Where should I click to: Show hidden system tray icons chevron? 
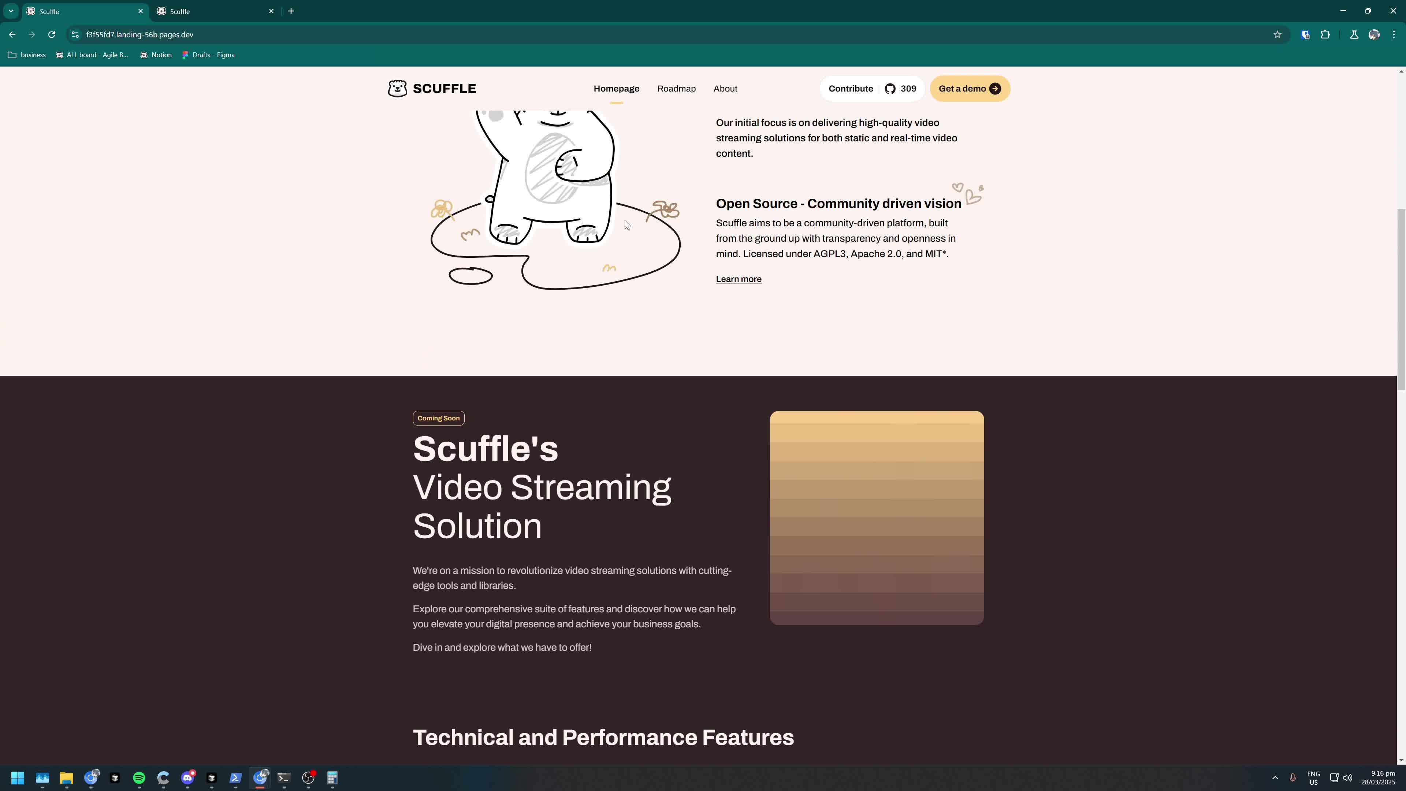pos(1275,778)
